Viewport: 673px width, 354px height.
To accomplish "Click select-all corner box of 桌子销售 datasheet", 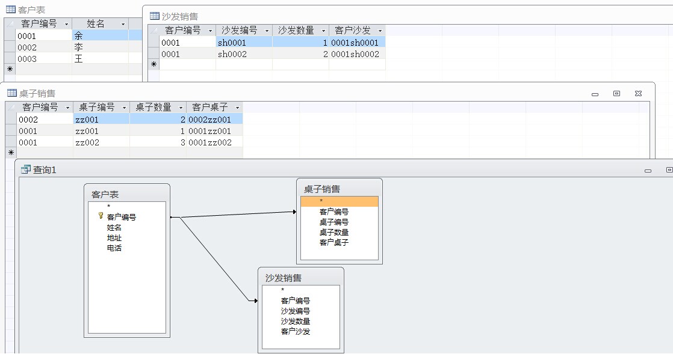I will (x=11, y=107).
